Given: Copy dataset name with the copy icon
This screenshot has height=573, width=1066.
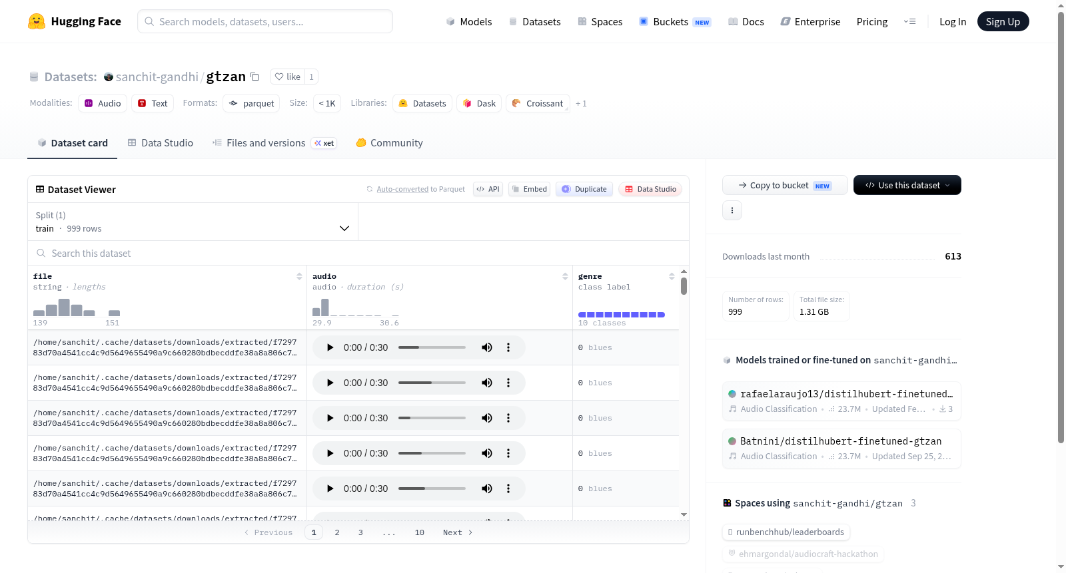Looking at the screenshot, I should pyautogui.click(x=255, y=77).
